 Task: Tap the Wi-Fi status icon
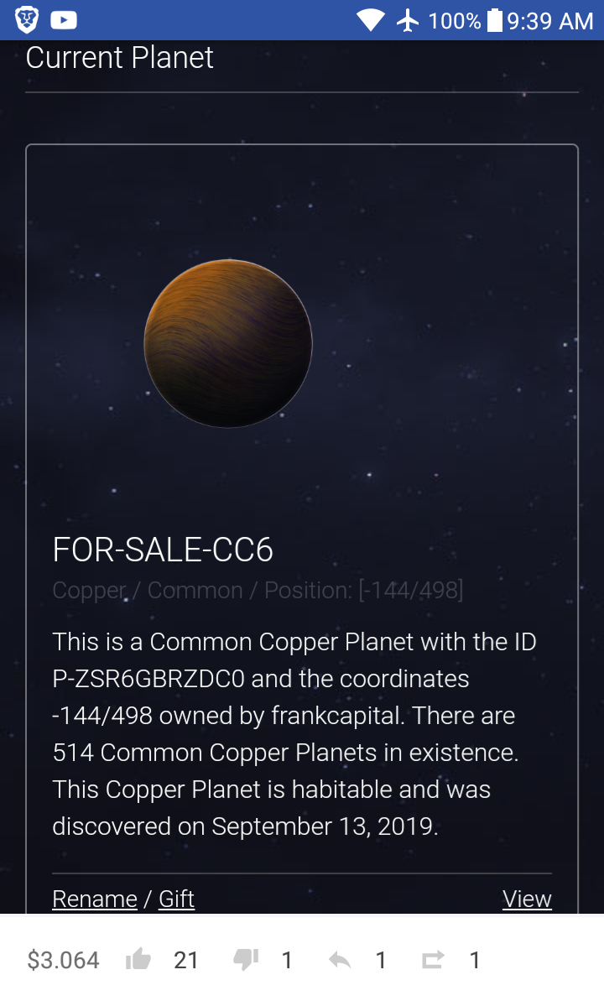click(370, 20)
